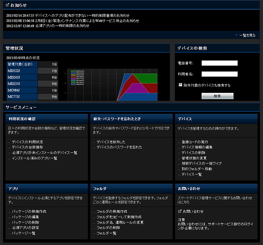Click the bullet icon beside デバイスの利用状況
The height and width of the screenshot is (245, 263).
tap(9, 142)
